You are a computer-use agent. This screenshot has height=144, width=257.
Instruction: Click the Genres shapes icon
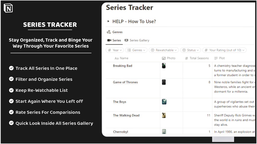(109, 32)
